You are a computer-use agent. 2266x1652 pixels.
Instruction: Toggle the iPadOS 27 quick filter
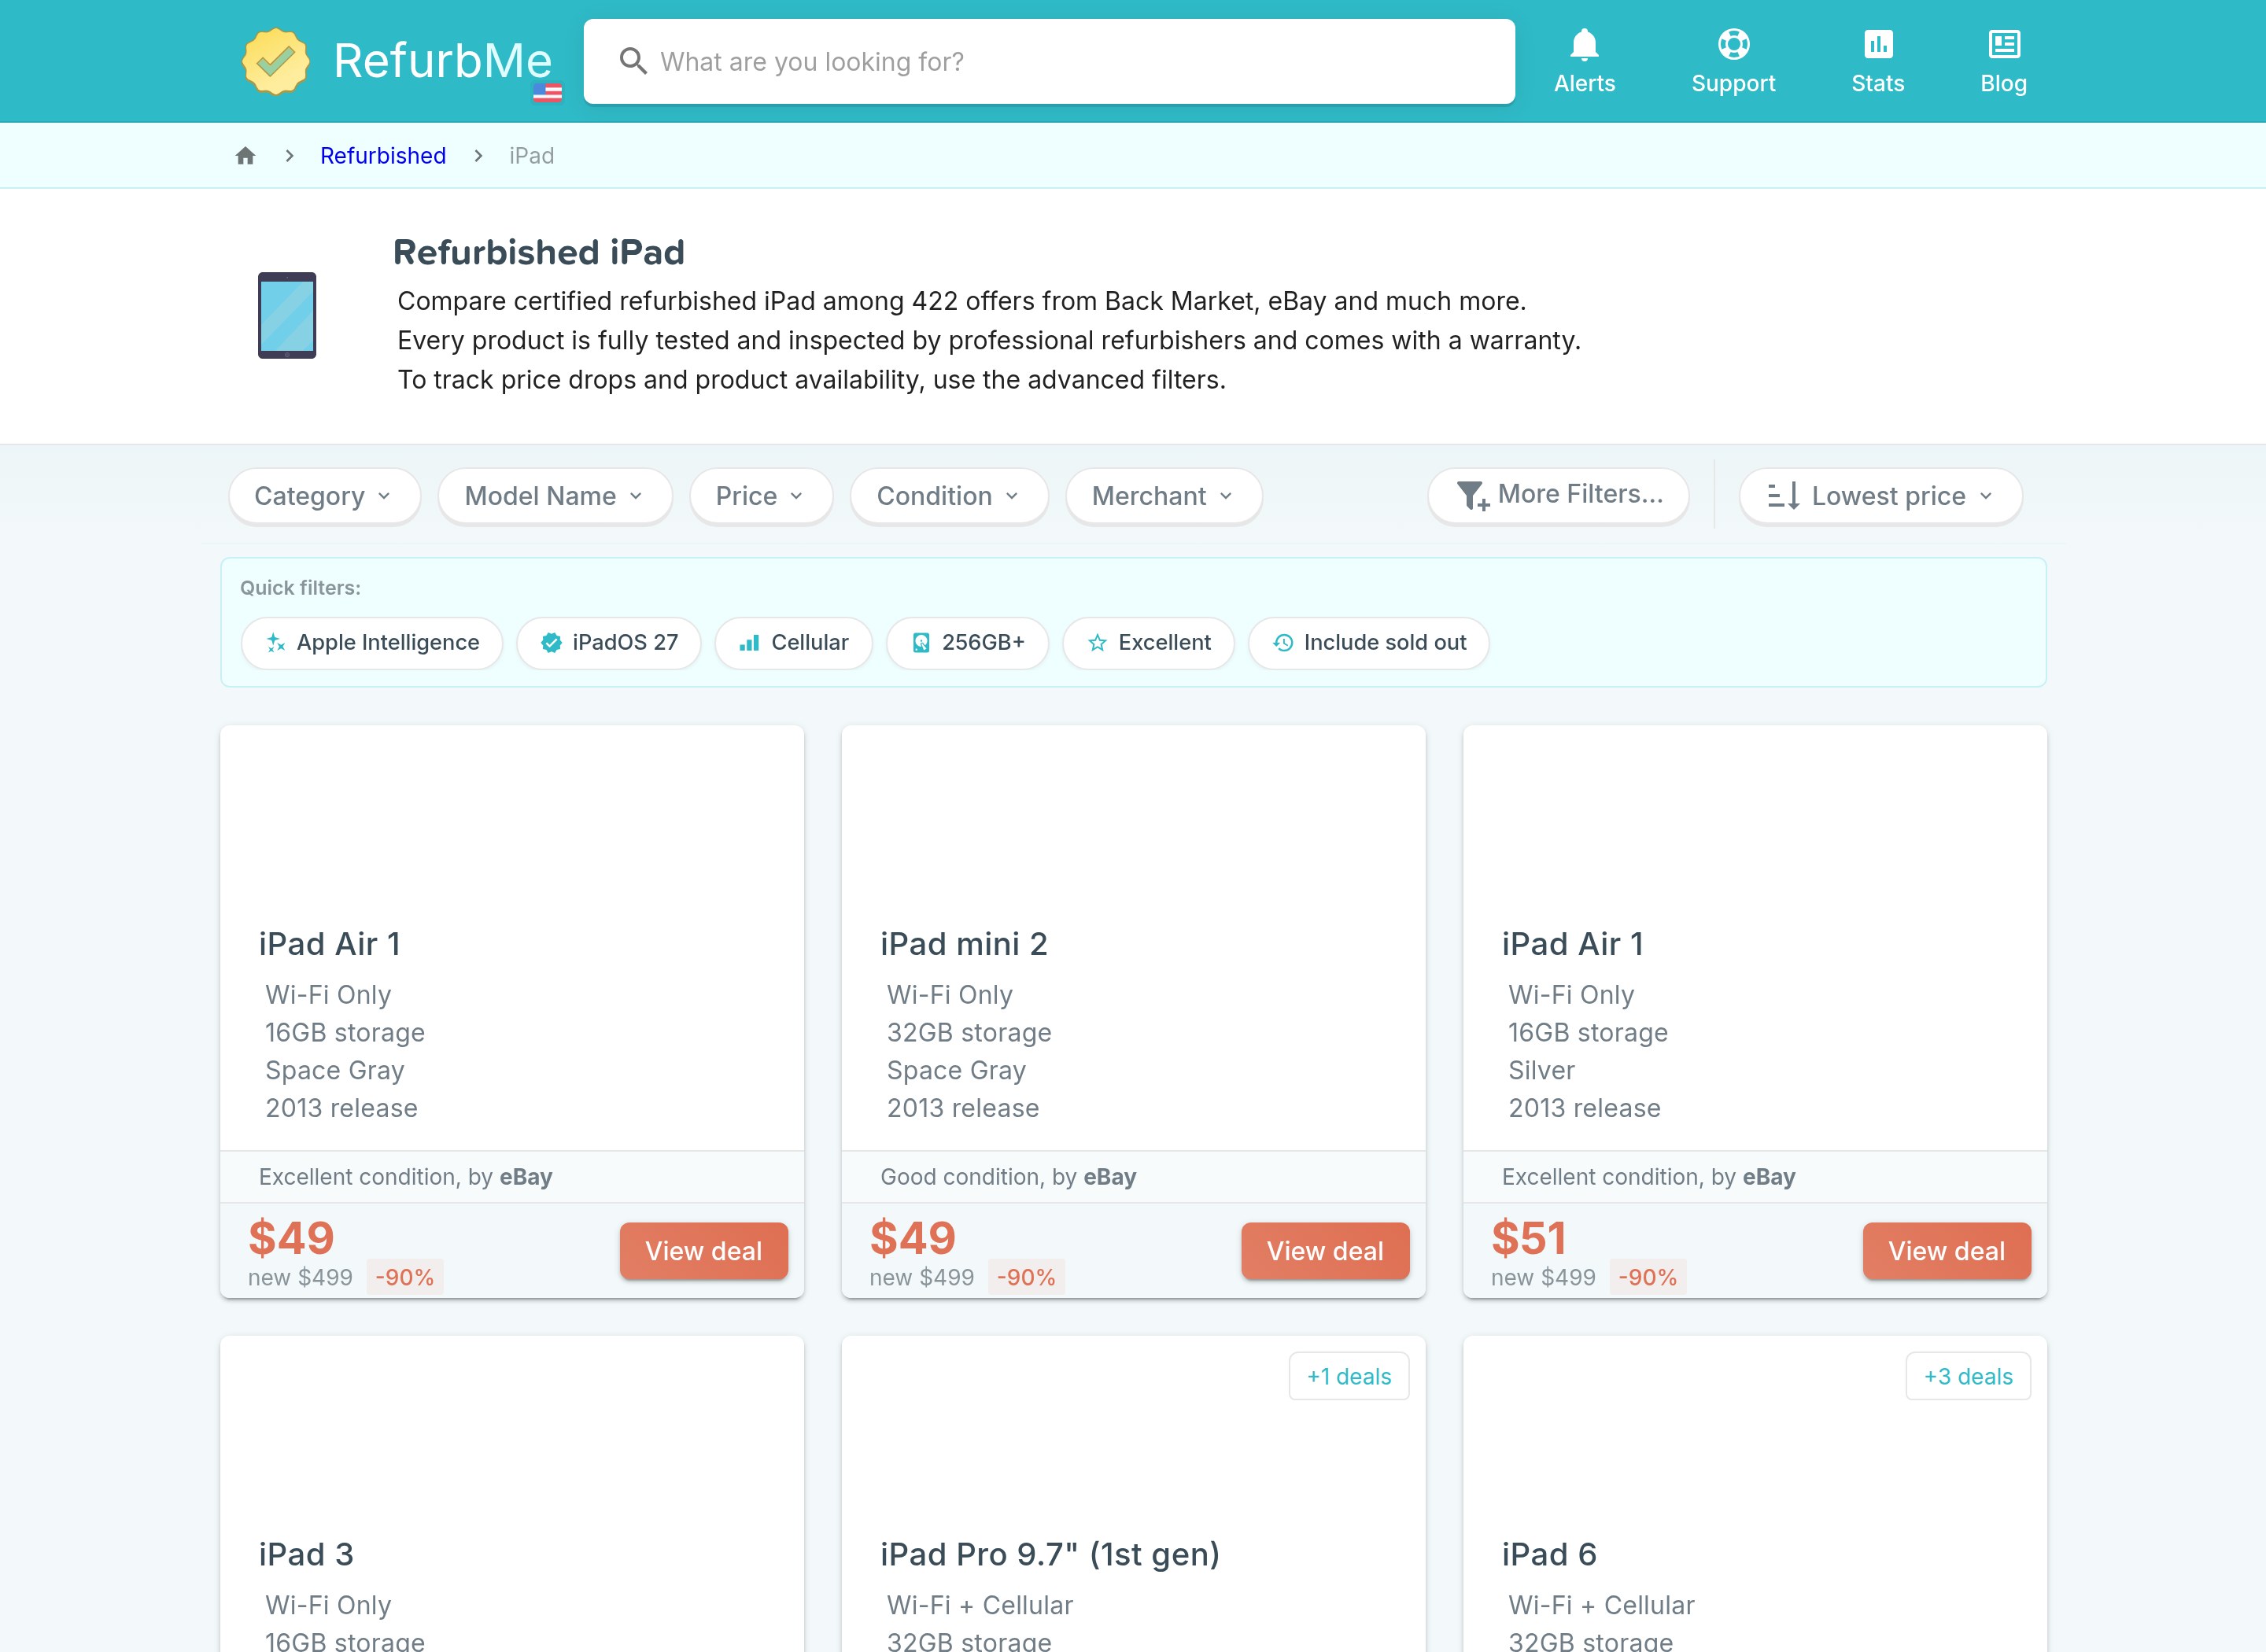609,643
